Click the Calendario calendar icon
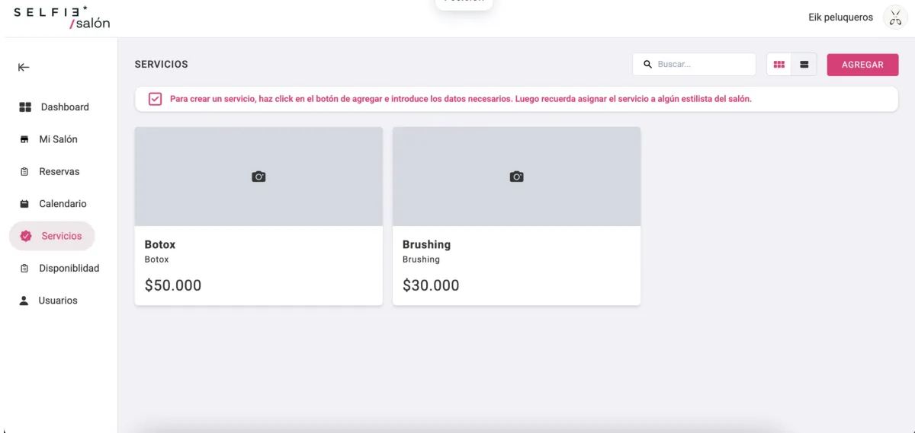The image size is (915, 433). [x=24, y=204]
